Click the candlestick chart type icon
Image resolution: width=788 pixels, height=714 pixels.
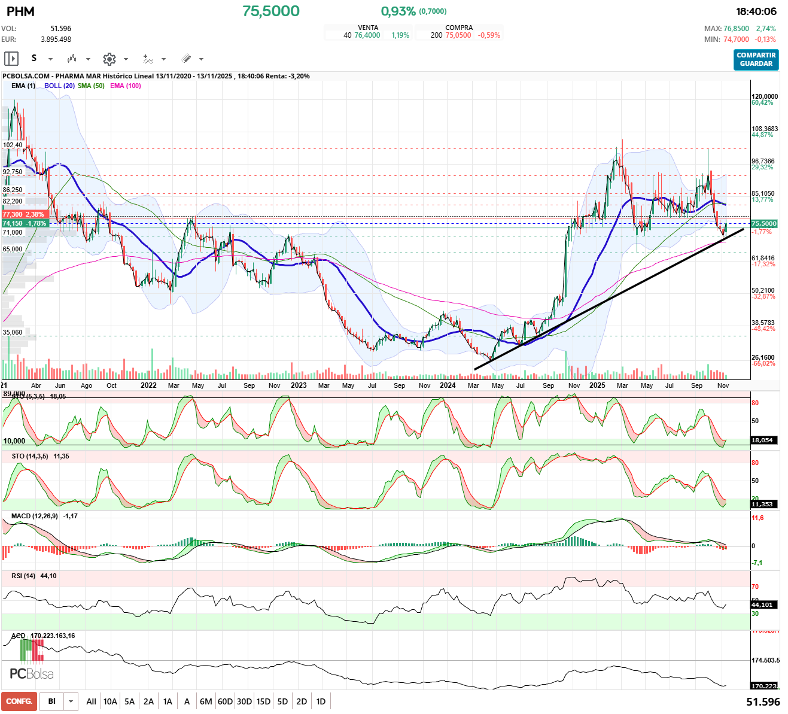(72, 59)
